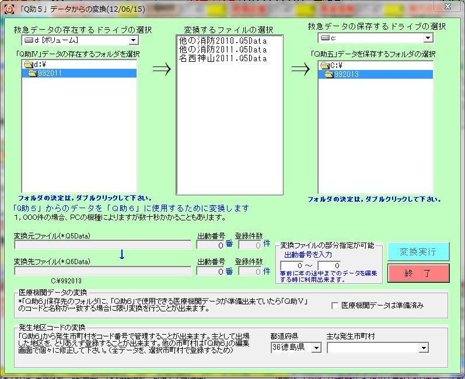Select the d:¥ folder icon in source list
The image size is (465, 379).
[x=28, y=64]
